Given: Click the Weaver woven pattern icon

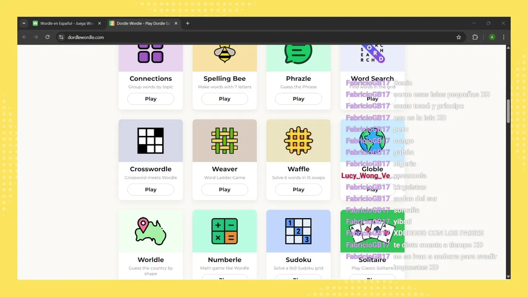Looking at the screenshot, I should click(225, 141).
